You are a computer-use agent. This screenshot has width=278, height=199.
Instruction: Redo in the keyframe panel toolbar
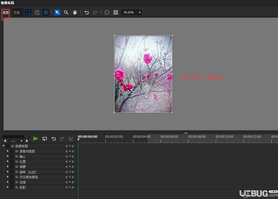62,139
